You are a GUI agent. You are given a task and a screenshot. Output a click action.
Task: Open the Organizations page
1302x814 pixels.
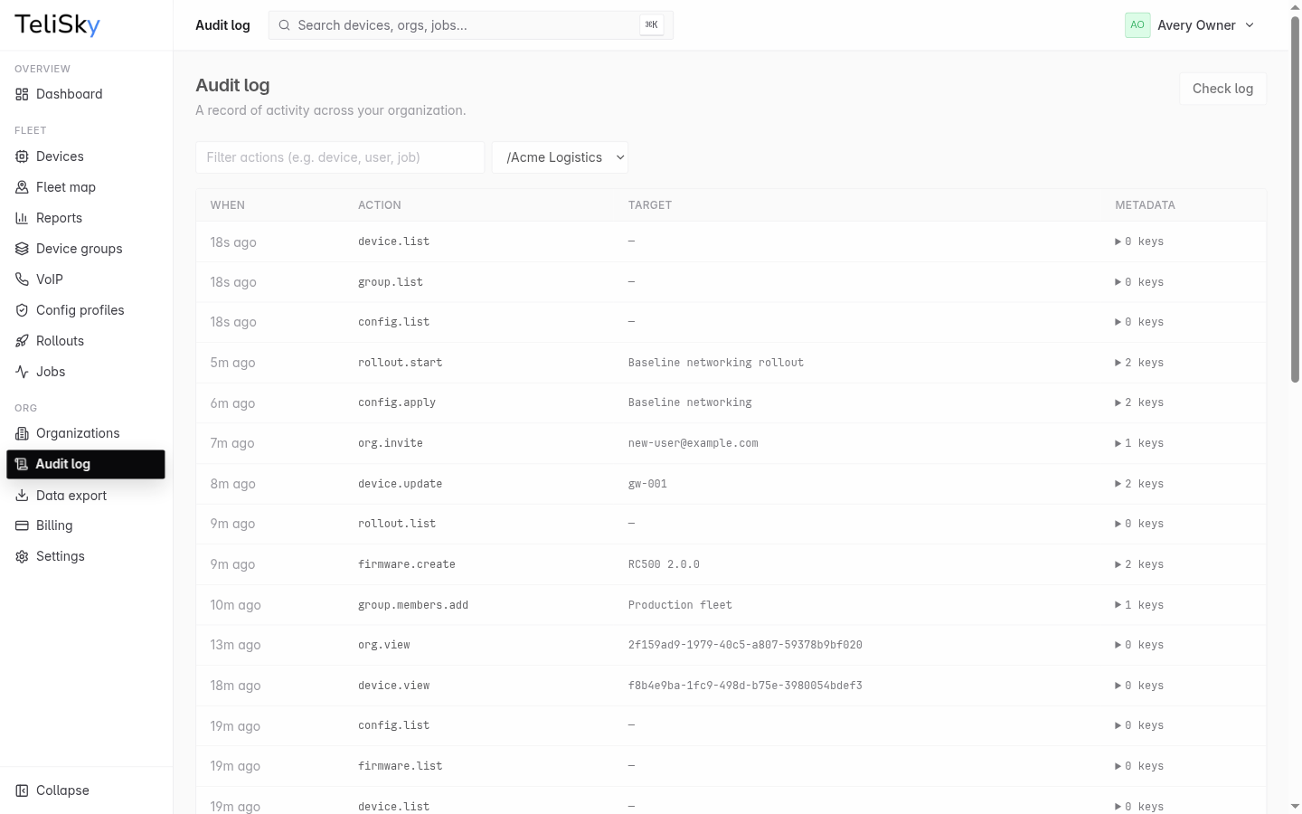pyautogui.click(x=86, y=433)
